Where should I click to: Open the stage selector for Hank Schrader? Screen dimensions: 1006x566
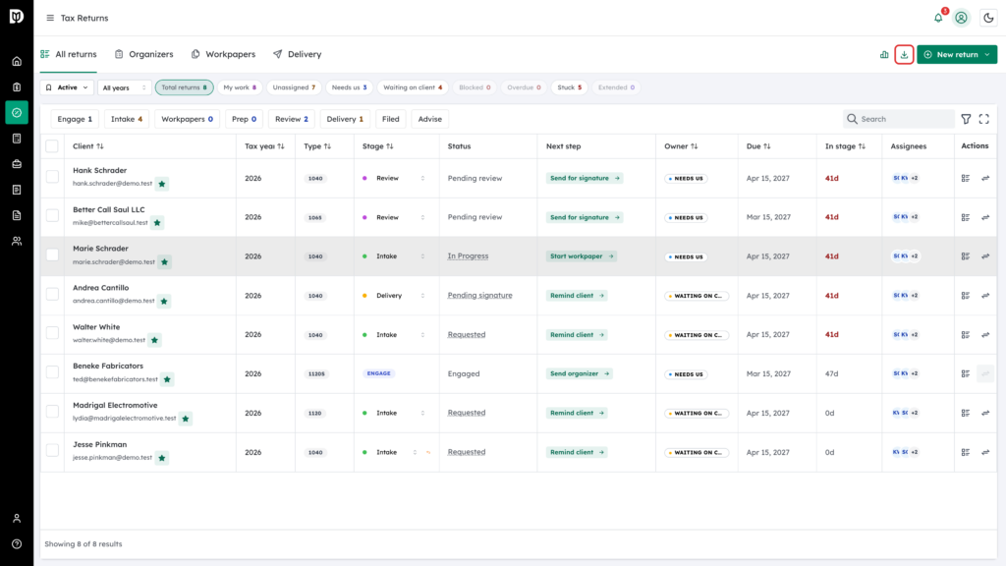[393, 179]
